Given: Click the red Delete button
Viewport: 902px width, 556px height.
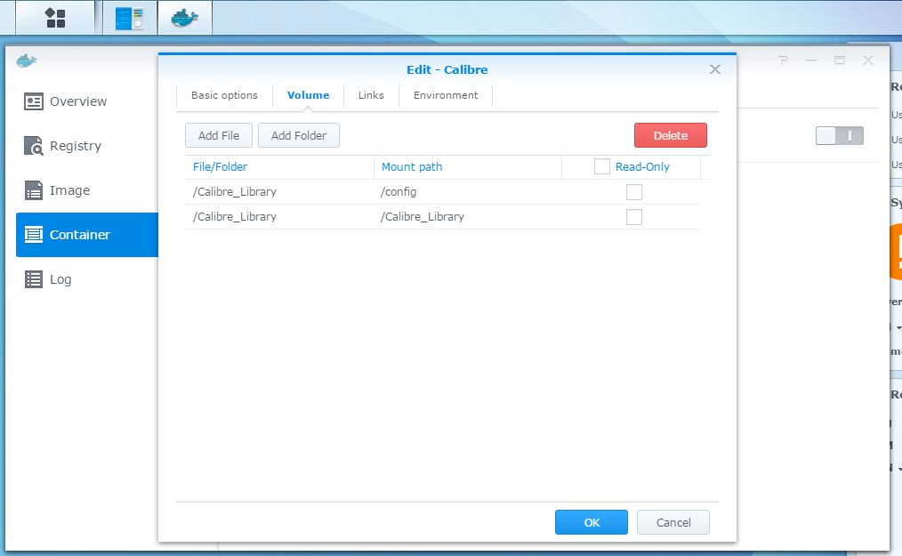Looking at the screenshot, I should pyautogui.click(x=671, y=135).
